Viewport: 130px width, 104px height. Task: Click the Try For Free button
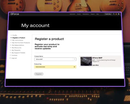[108, 14]
